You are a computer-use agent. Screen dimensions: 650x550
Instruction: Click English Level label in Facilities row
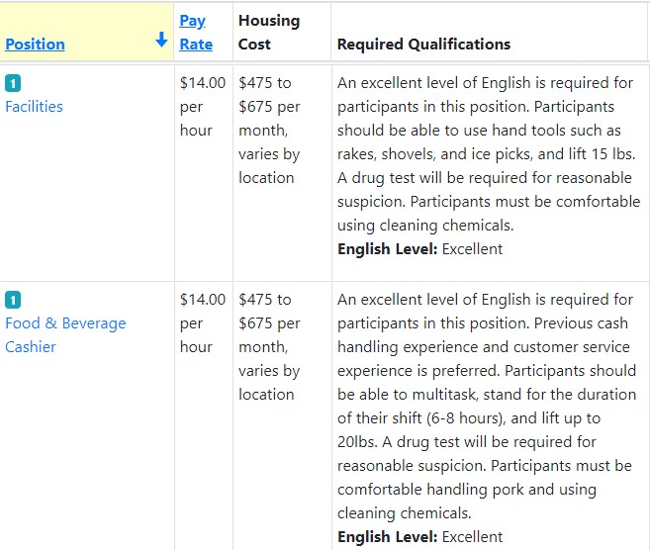tap(387, 249)
